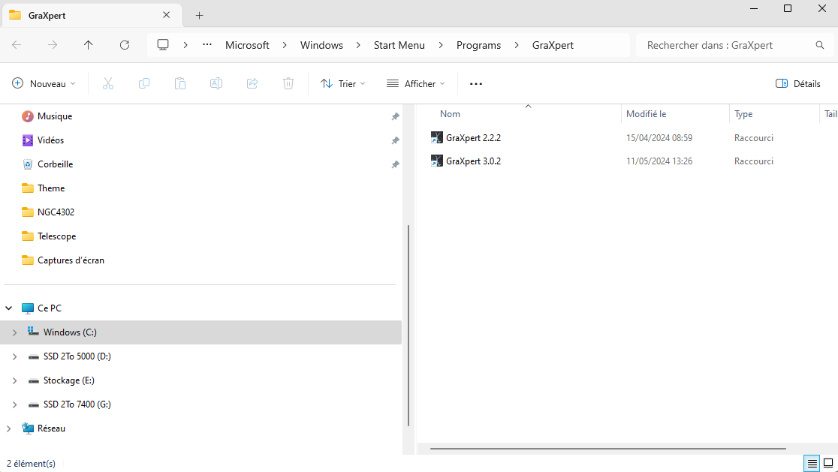Click the Share icon in toolbar

click(252, 83)
